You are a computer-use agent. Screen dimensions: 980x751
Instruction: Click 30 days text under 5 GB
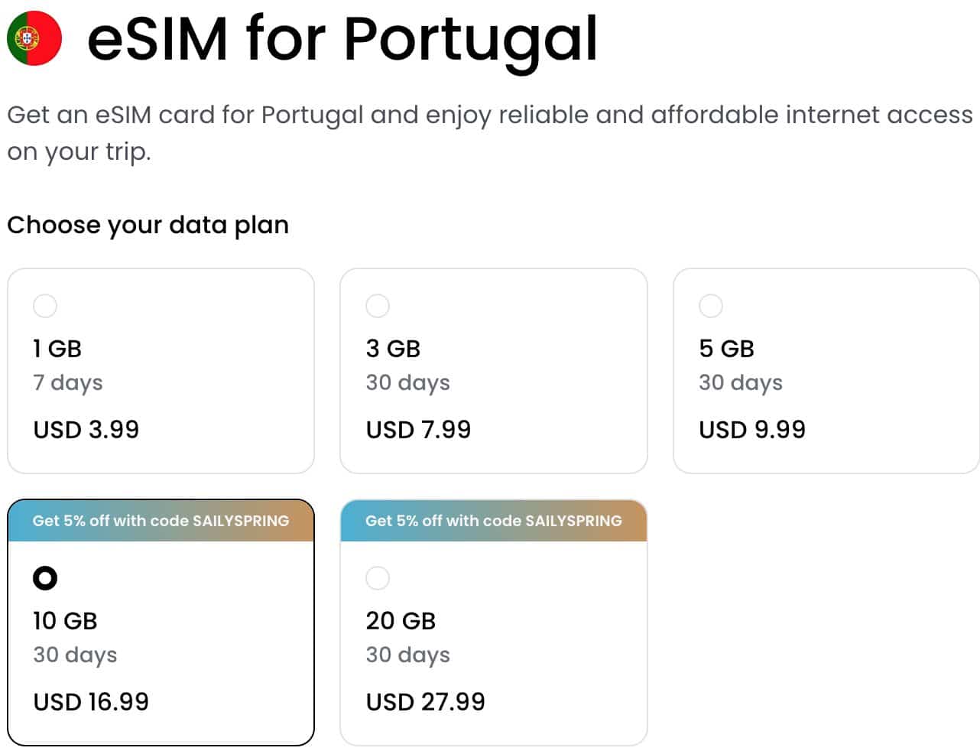(741, 382)
